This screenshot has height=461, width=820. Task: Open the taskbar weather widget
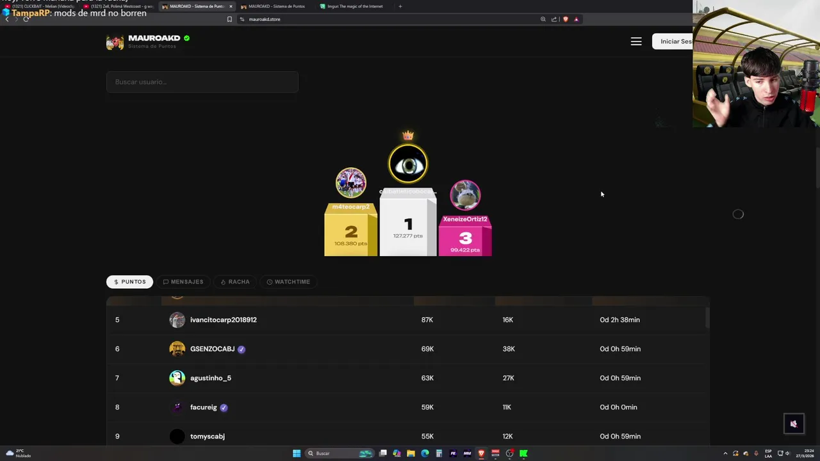[x=18, y=453]
